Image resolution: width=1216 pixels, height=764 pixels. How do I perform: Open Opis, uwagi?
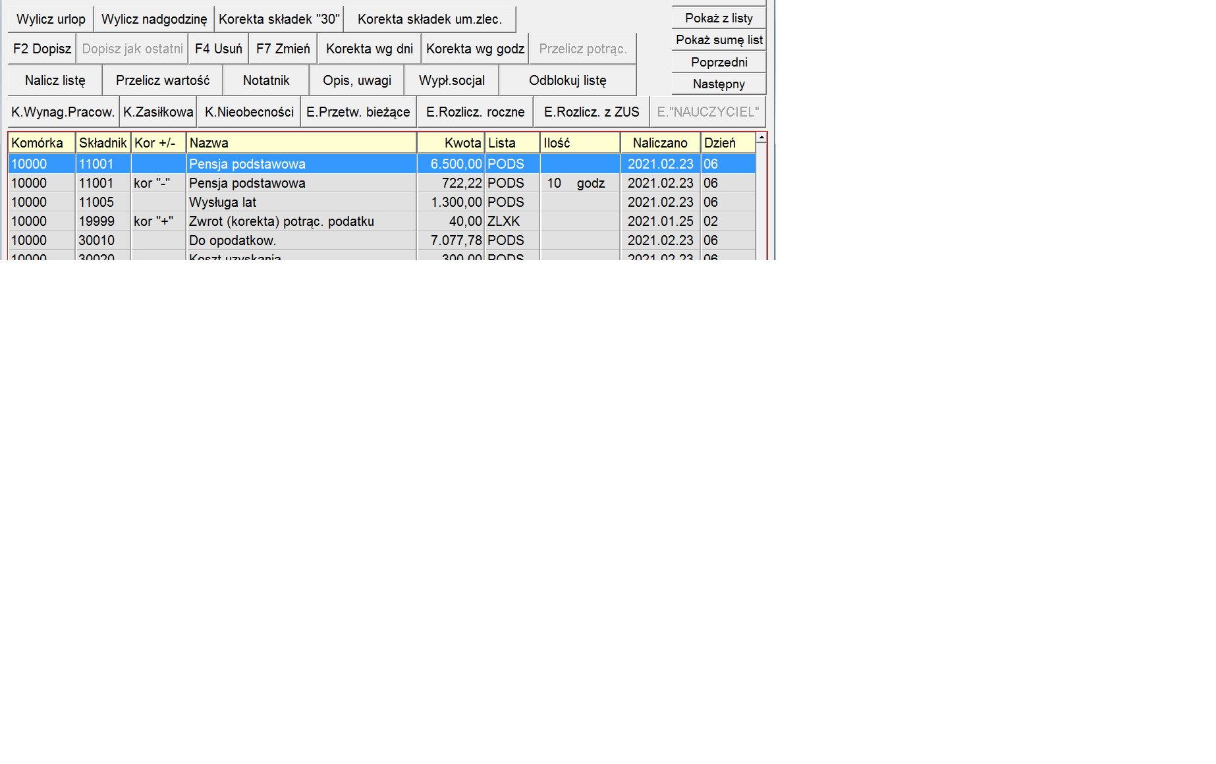(357, 80)
